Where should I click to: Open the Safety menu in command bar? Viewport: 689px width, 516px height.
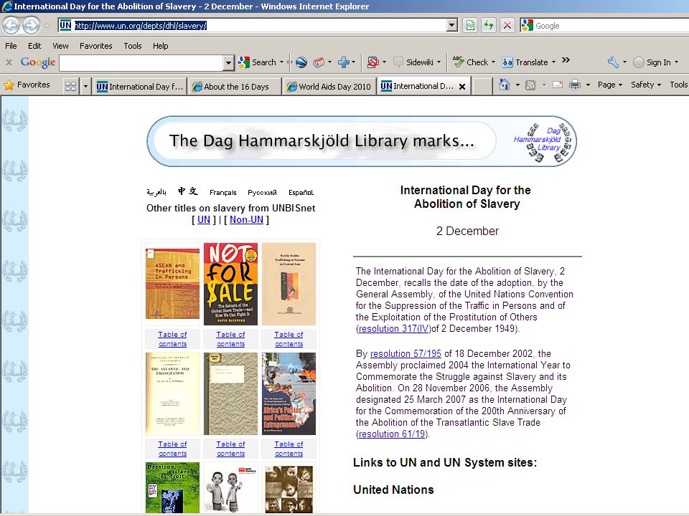[645, 85]
